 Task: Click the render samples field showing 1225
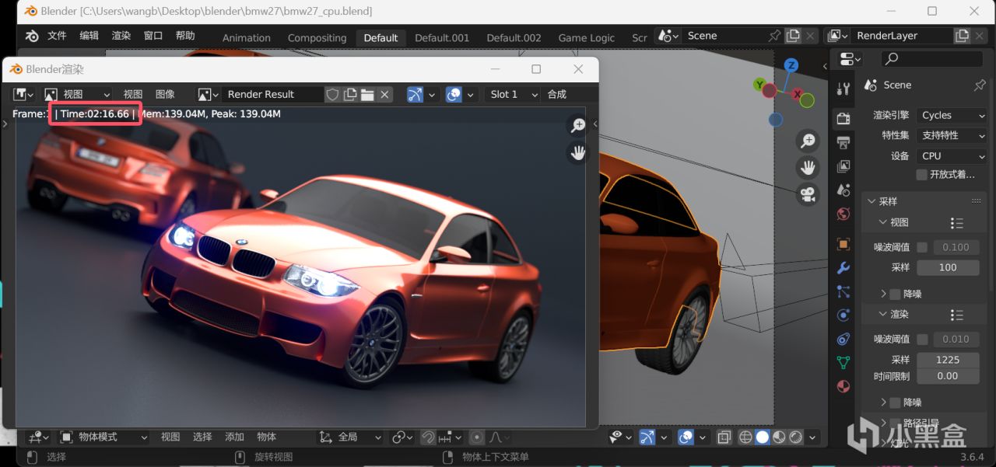(947, 360)
